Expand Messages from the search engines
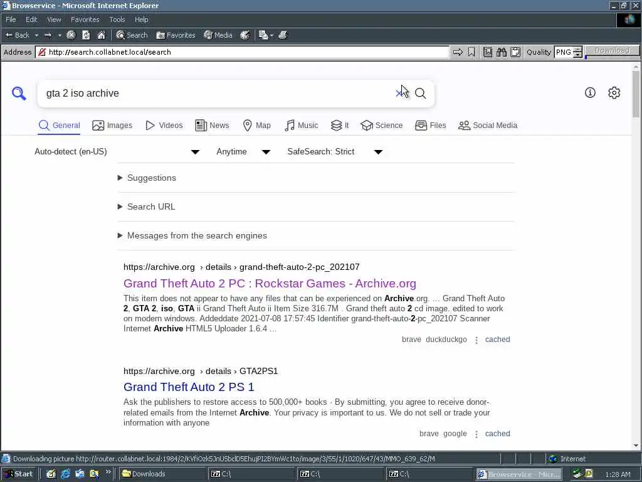Image resolution: width=642 pixels, height=482 pixels. (x=192, y=236)
